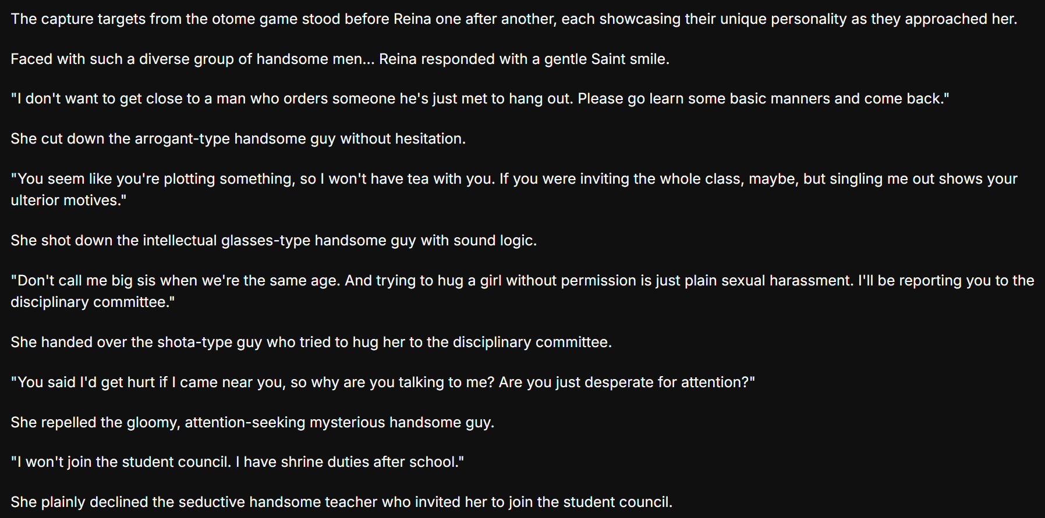
Task: Click the sentence about Reina's gentle Saint smile
Action: [x=339, y=59]
